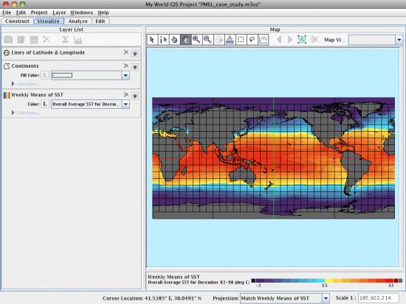Click the SST color legend bar
Viewport: 406px width, 304px height.
[x=327, y=280]
